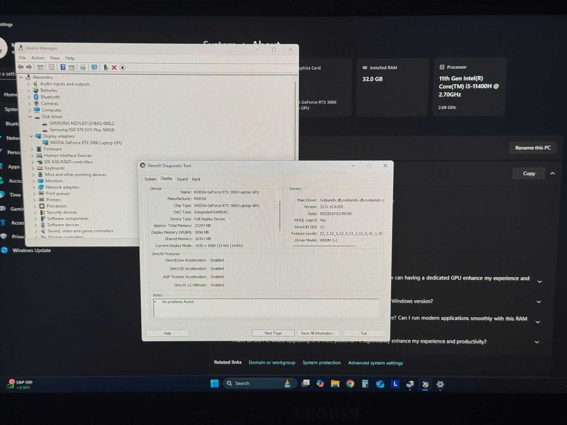The image size is (567, 425).
Task: Collapse the Alexandru root node
Action: (21, 77)
